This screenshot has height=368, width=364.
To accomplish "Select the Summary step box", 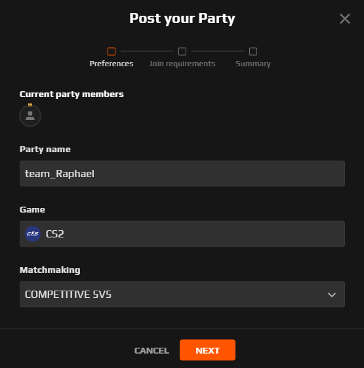I will tap(253, 51).
